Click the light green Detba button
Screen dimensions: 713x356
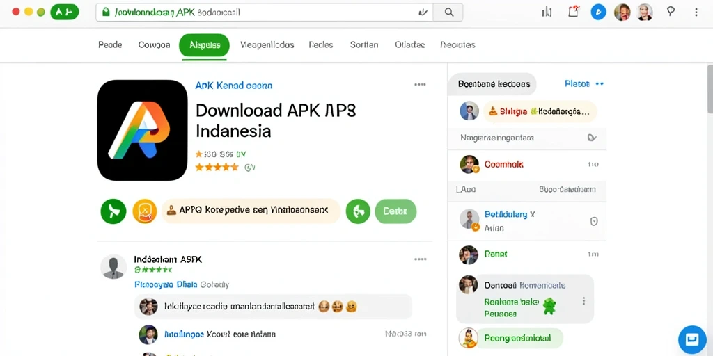click(x=395, y=211)
